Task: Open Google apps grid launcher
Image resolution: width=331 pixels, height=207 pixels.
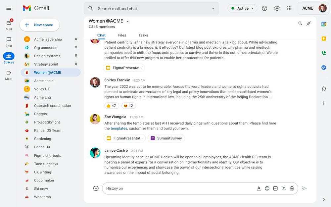Action: point(289,9)
